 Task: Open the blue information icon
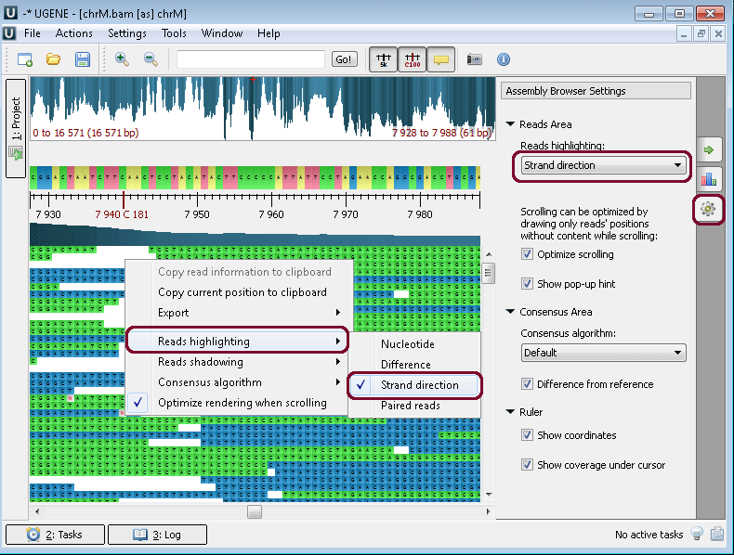click(504, 59)
